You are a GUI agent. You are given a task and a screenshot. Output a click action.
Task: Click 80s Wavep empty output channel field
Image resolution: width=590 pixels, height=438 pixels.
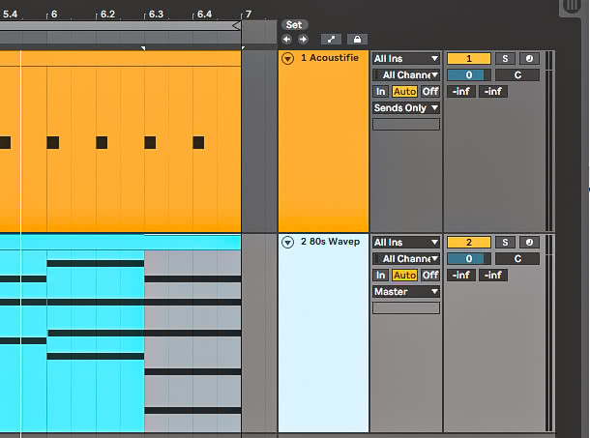tap(406, 308)
